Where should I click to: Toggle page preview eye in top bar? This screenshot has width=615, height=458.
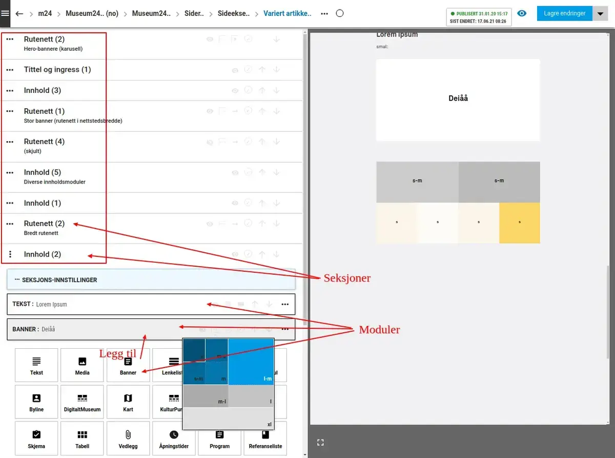(x=522, y=13)
